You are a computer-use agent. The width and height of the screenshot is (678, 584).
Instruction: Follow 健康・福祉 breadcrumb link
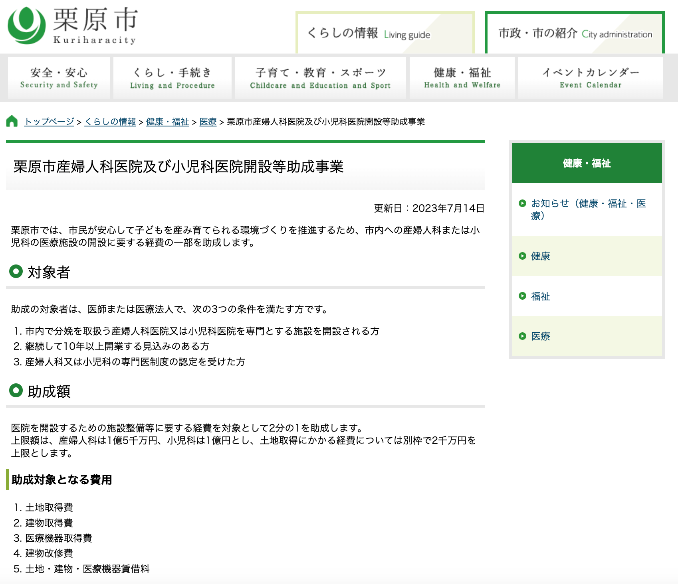(x=167, y=122)
